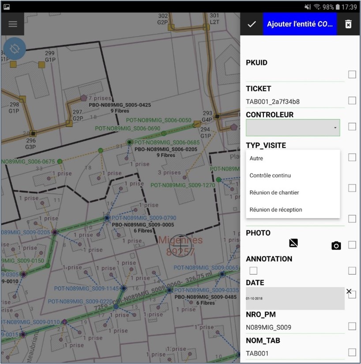Delete the entity with trash icon
The image size is (361, 364).
tap(348, 24)
